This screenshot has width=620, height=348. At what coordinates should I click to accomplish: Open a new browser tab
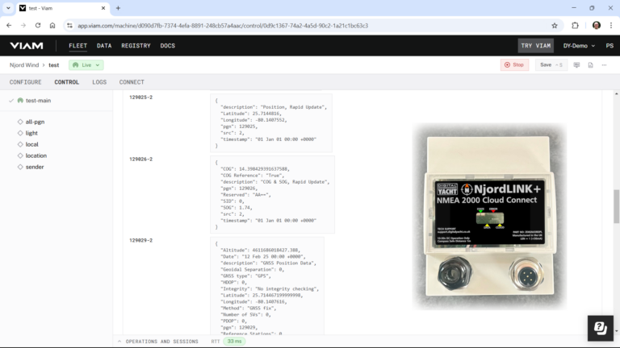click(118, 8)
